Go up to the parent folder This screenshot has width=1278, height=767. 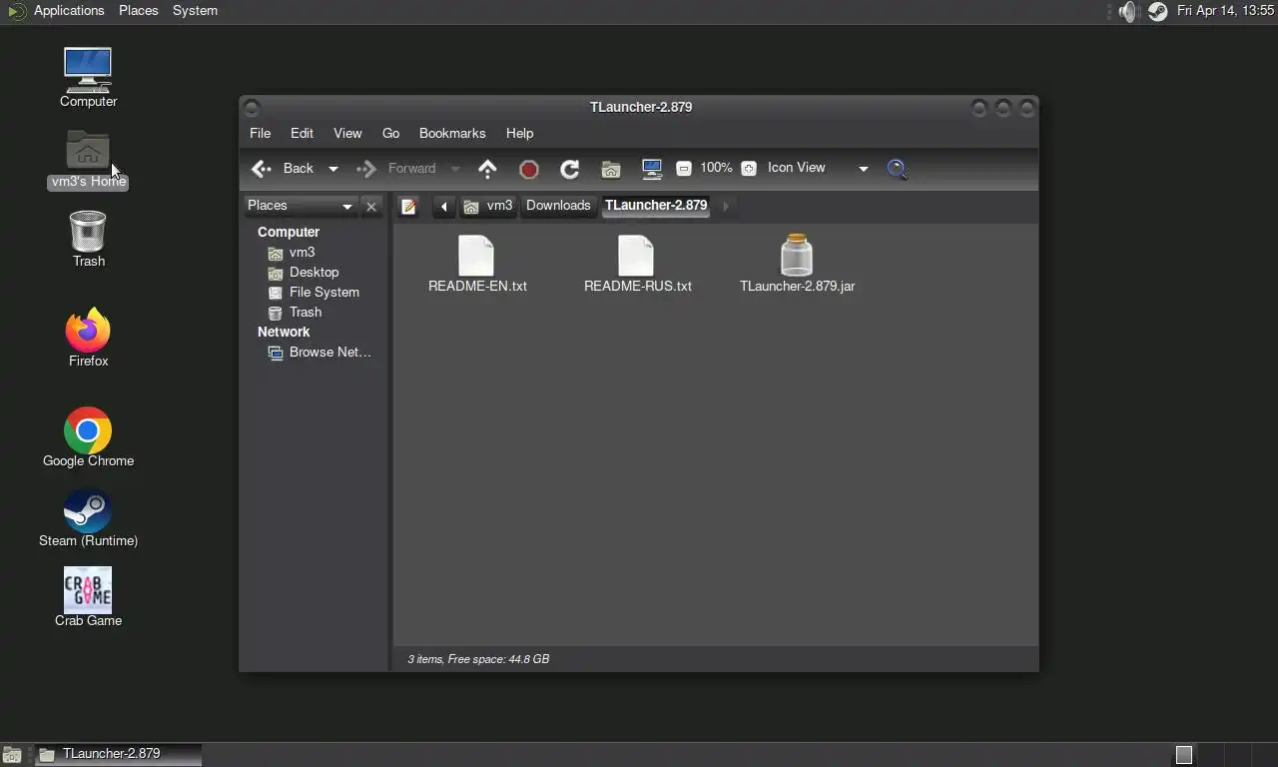tap(487, 169)
